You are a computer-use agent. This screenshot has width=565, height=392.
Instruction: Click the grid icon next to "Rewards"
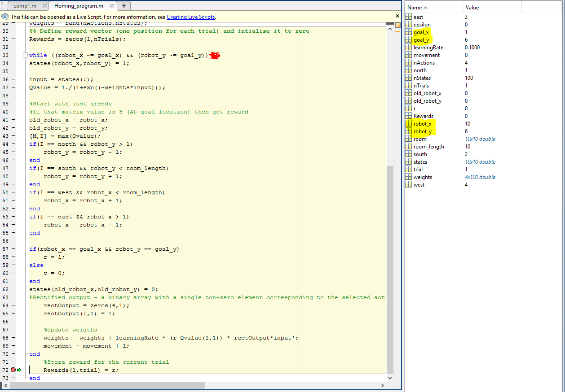pos(408,116)
